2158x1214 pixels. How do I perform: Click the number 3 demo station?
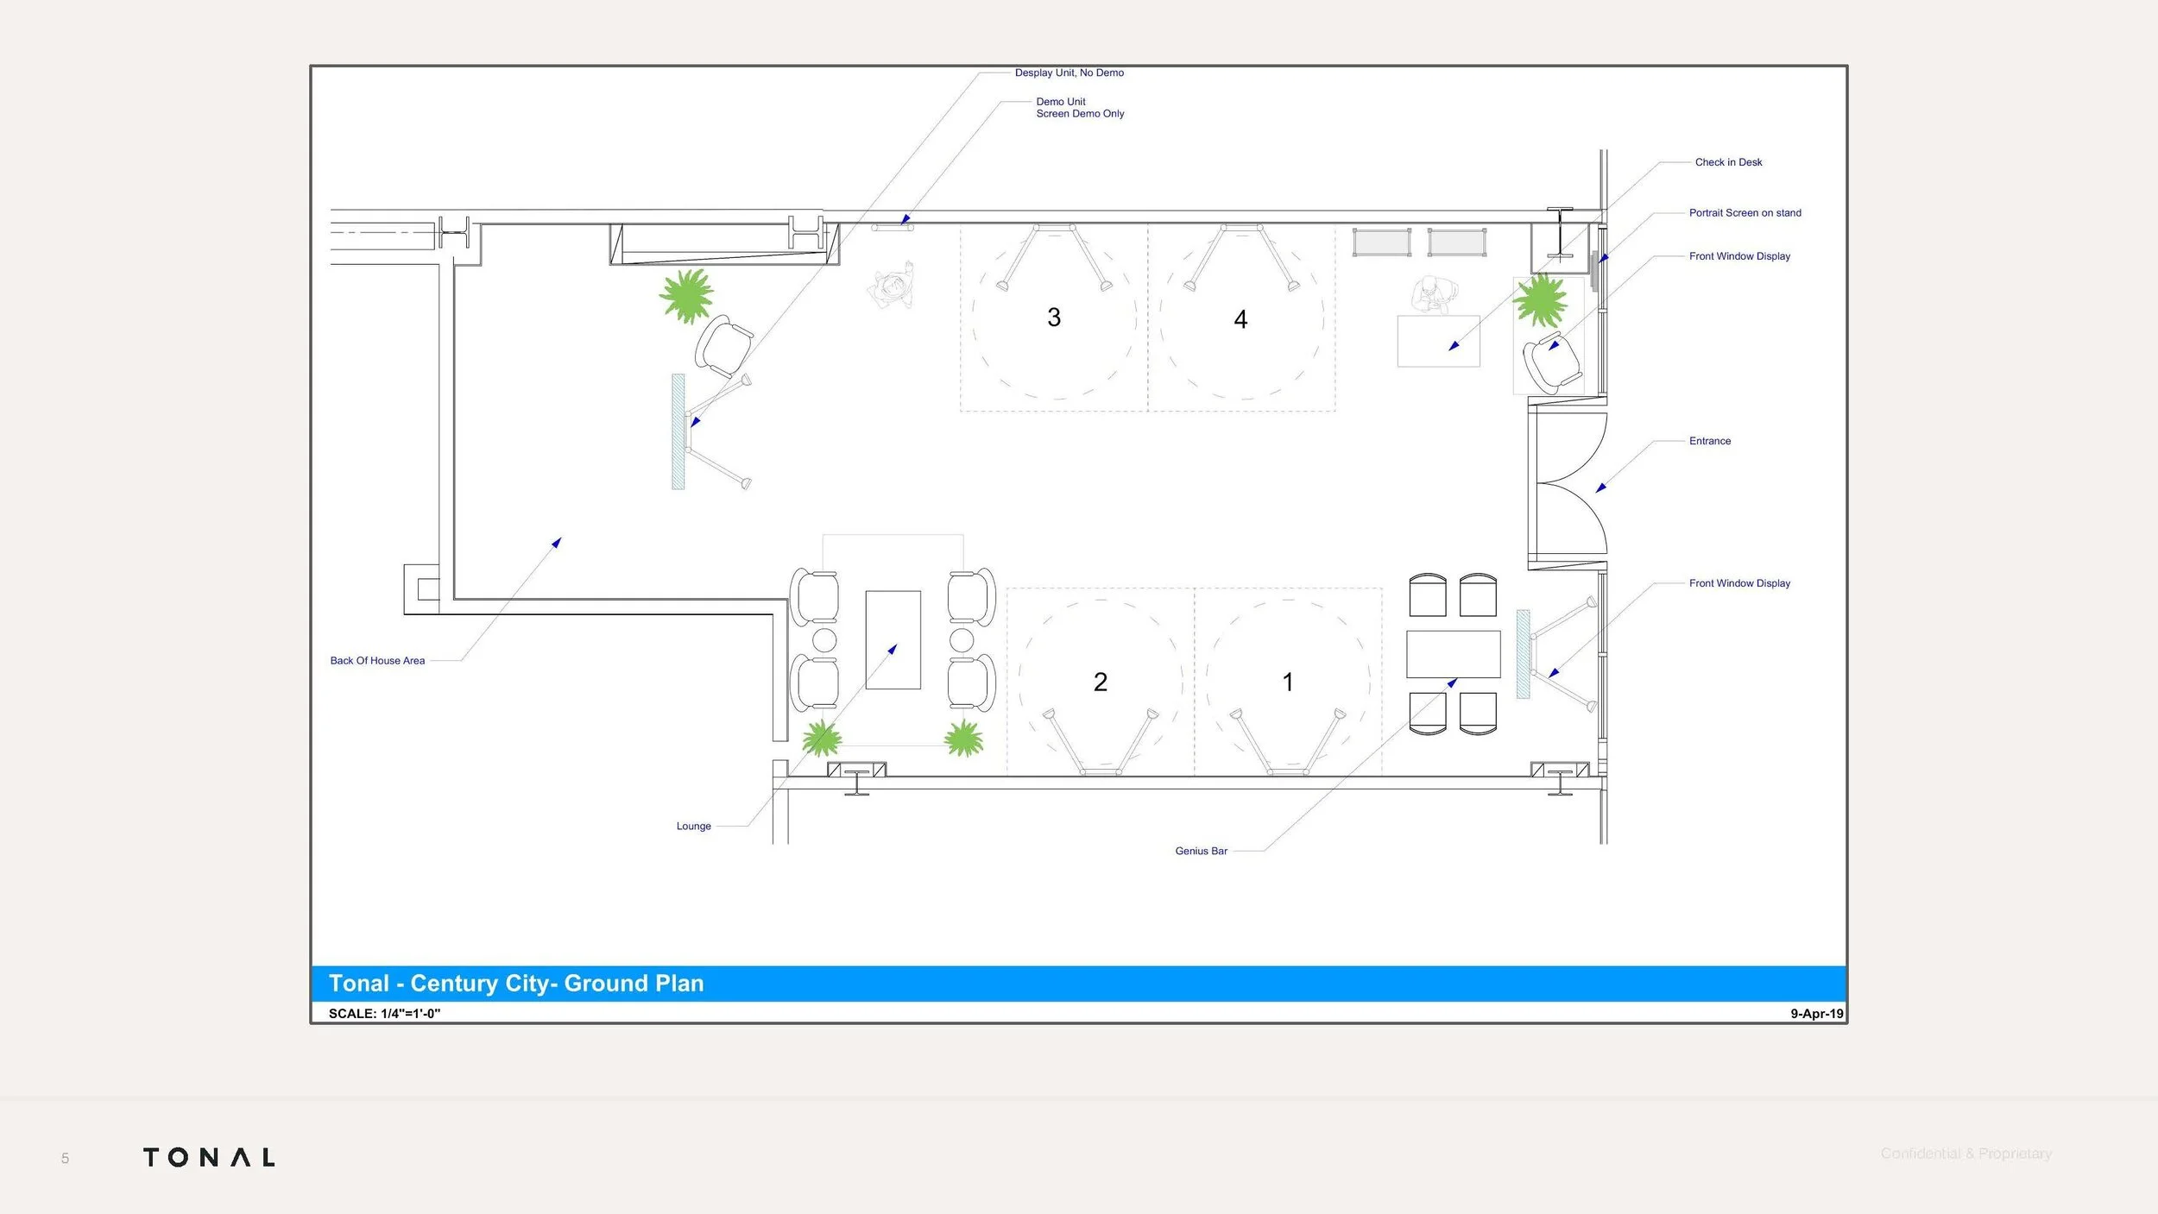[x=1053, y=318]
